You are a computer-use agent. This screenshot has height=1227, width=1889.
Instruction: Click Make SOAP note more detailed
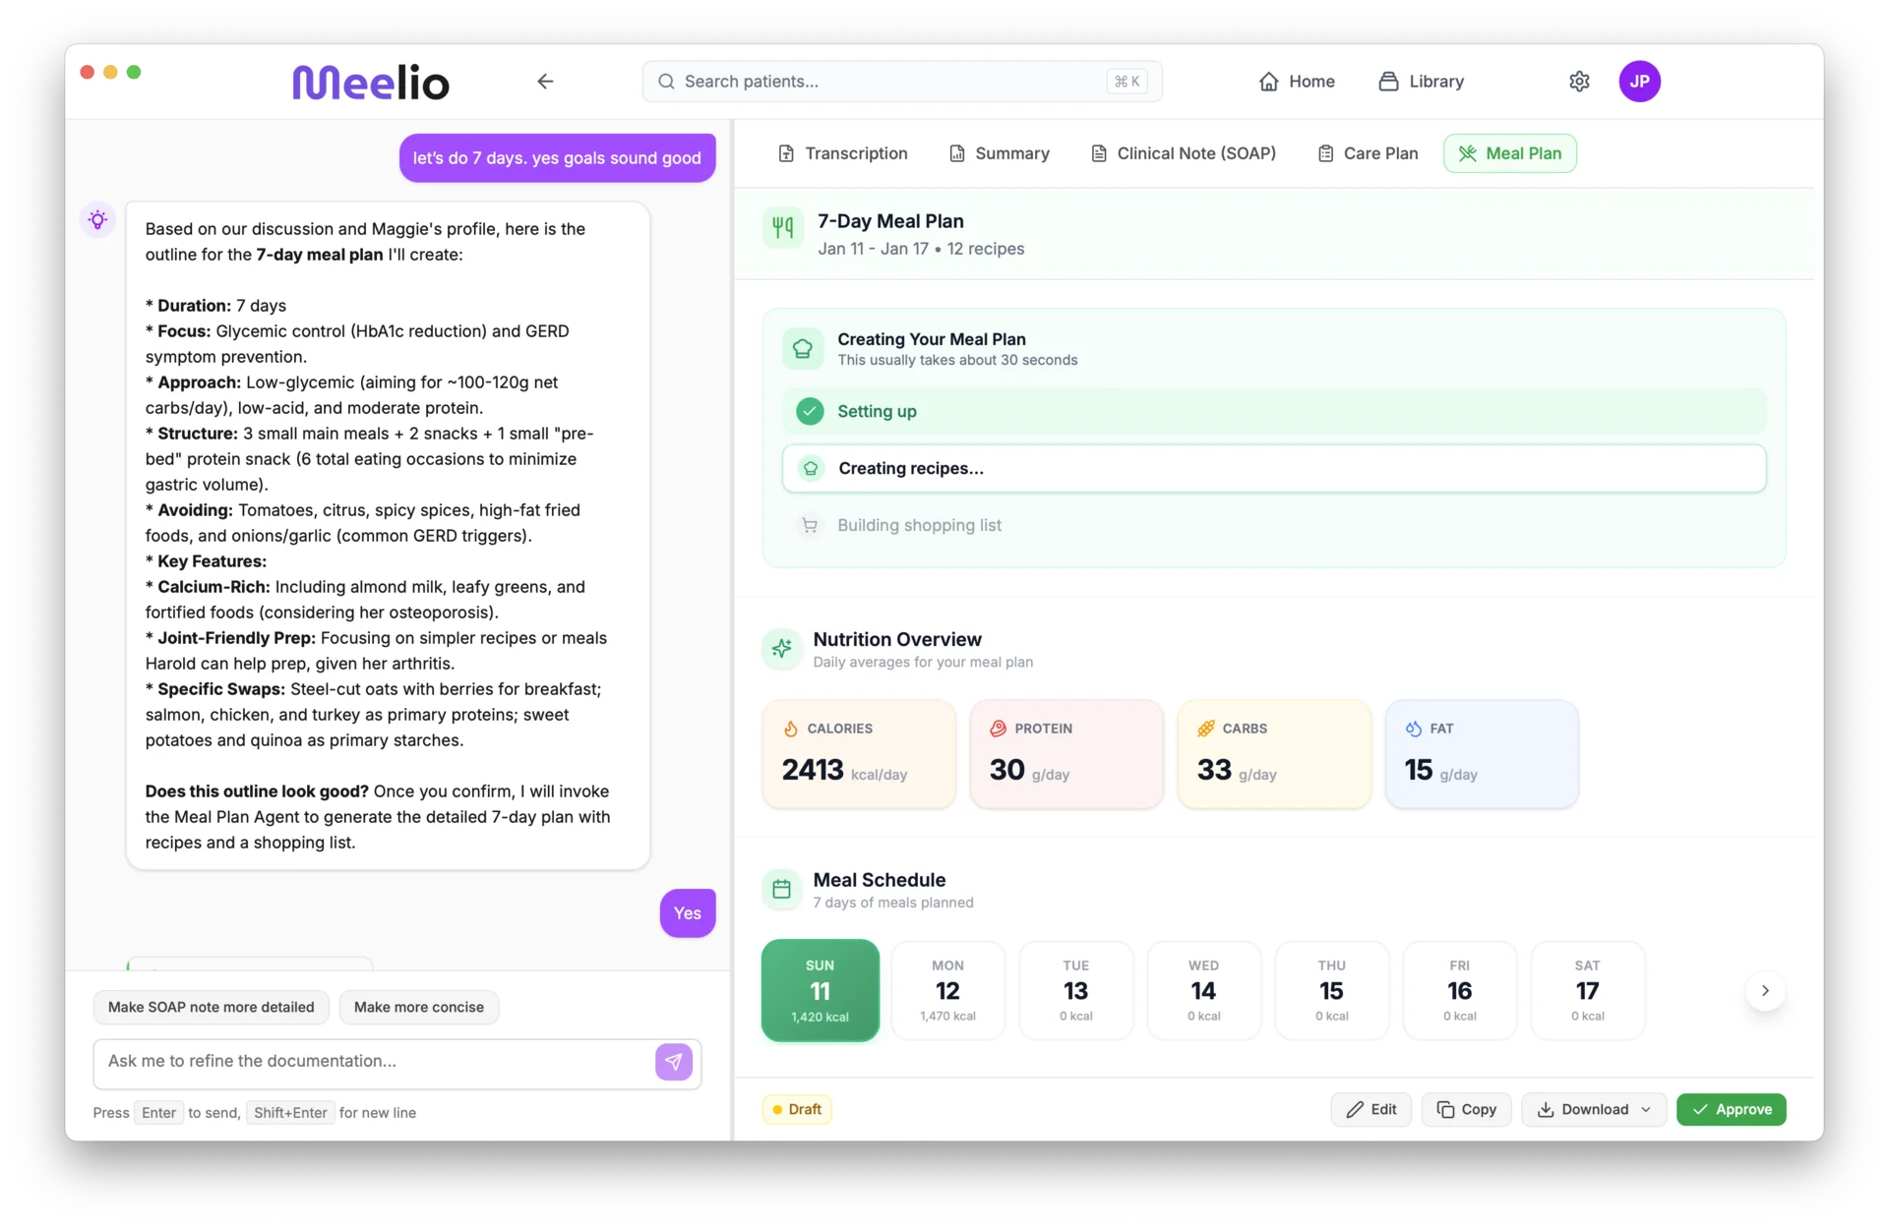pos(211,1007)
